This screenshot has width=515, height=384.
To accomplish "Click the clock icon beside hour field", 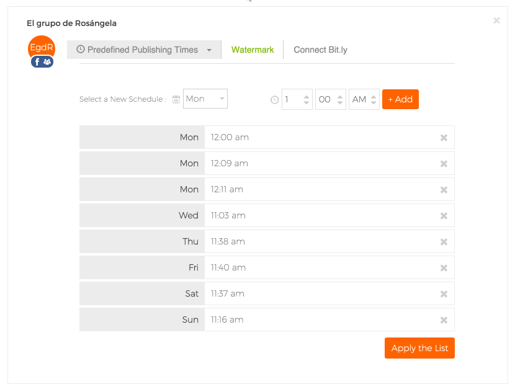I will (275, 99).
